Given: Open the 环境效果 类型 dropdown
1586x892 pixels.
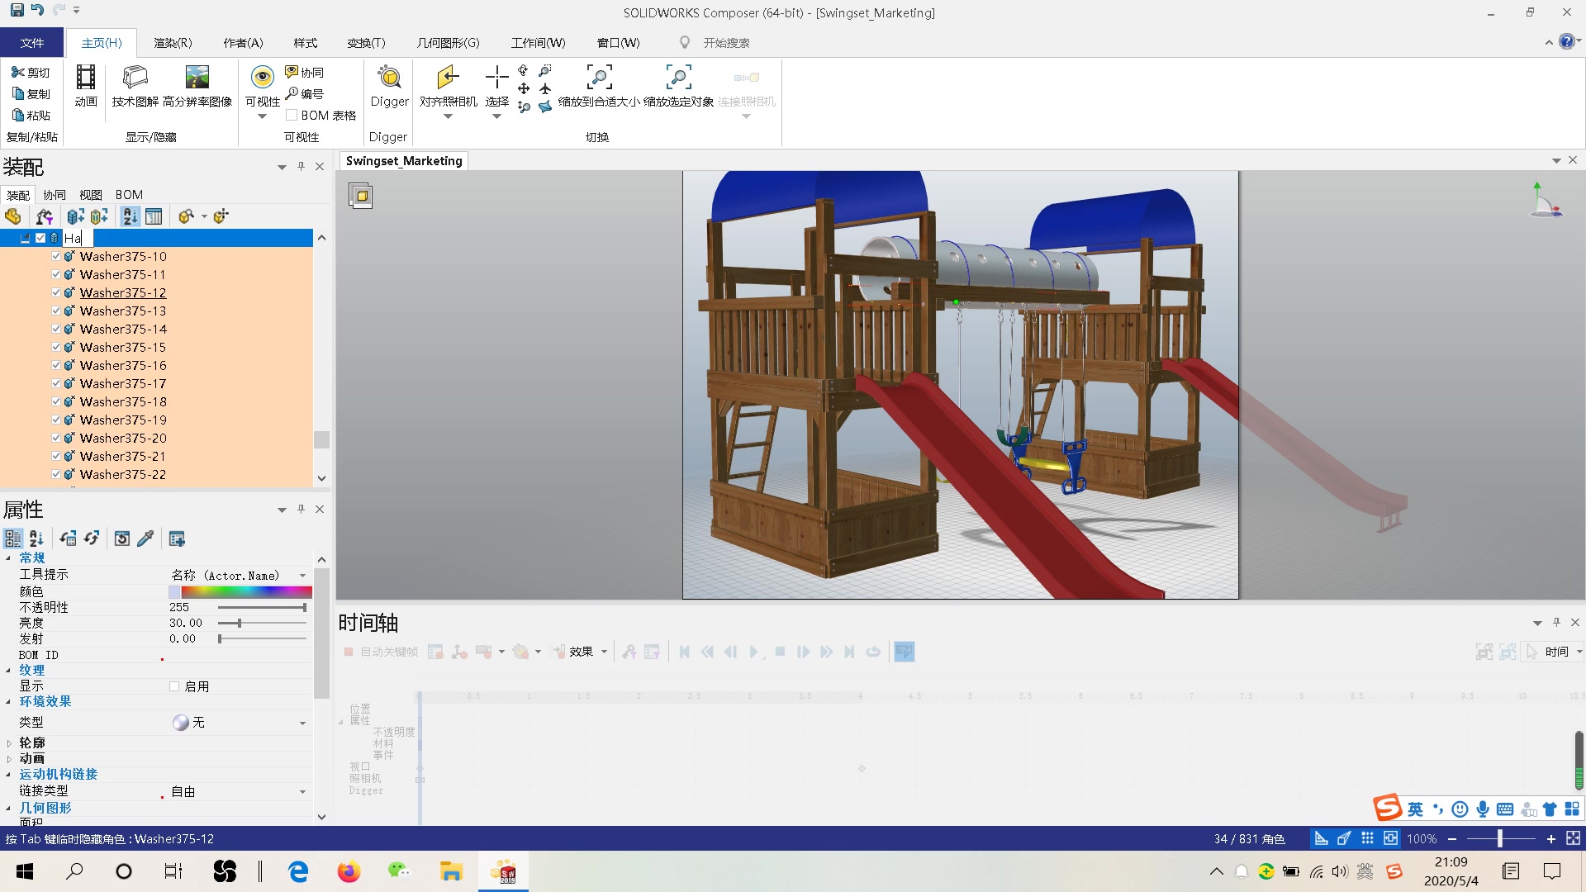Looking at the screenshot, I should coord(302,722).
